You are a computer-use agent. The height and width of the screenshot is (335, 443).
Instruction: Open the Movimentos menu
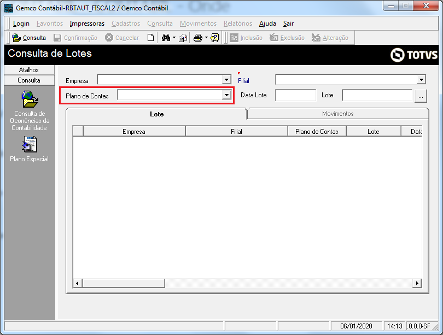point(198,23)
